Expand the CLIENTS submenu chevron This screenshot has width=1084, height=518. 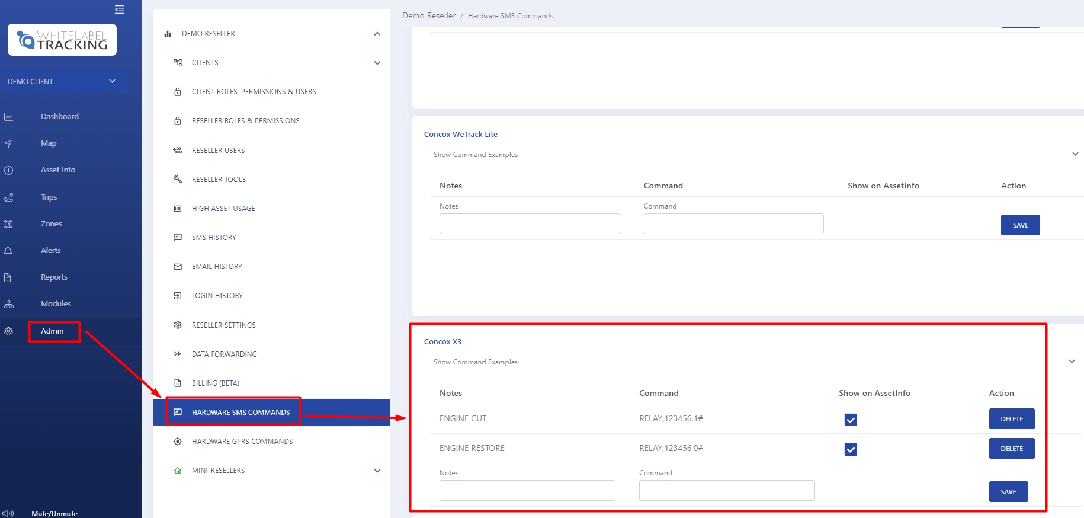click(377, 63)
